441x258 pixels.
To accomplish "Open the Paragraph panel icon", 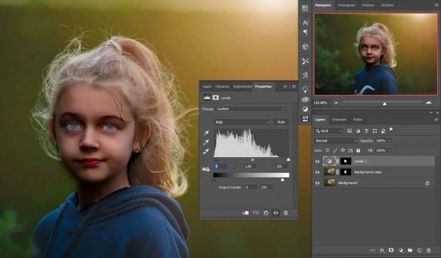I will 305,32.
